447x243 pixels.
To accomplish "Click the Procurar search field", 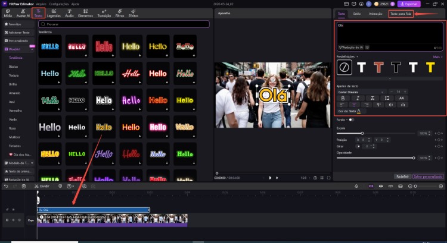I will coord(124,24).
